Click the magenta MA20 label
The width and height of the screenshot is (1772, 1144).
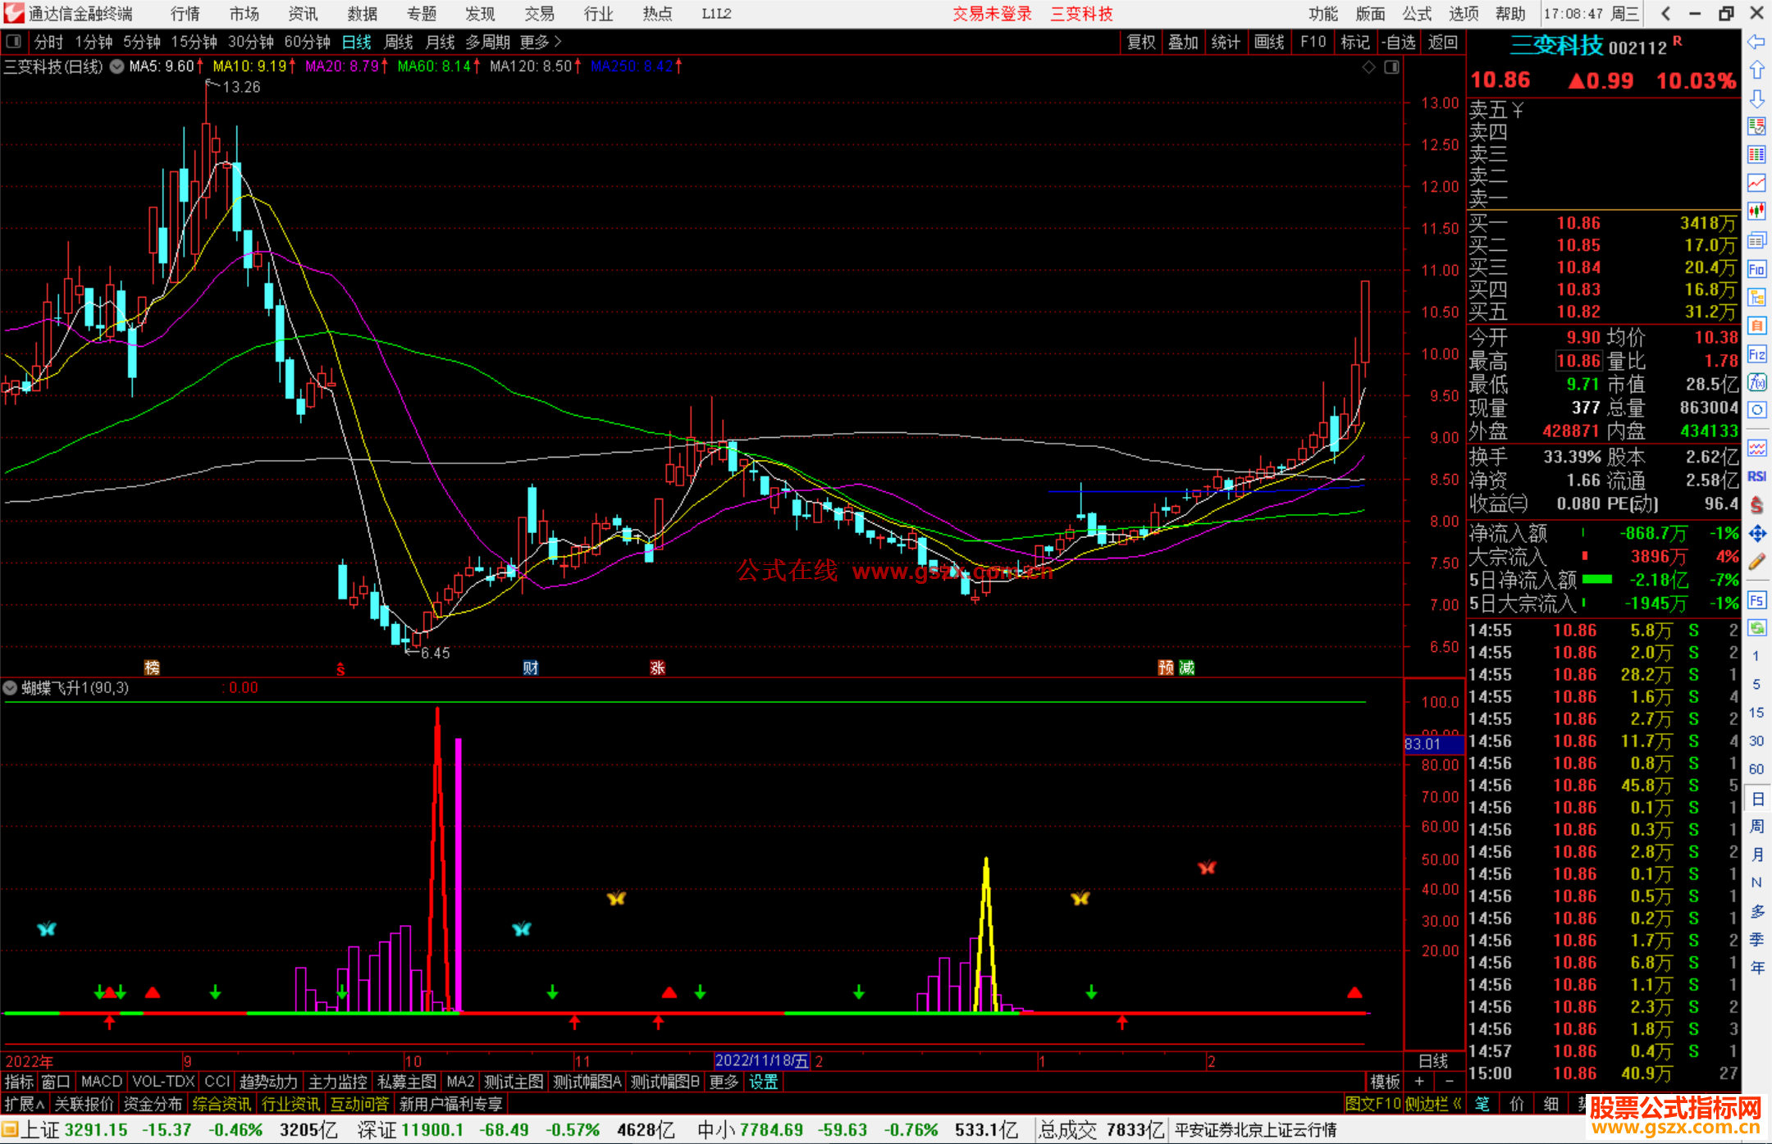pyautogui.click(x=342, y=66)
